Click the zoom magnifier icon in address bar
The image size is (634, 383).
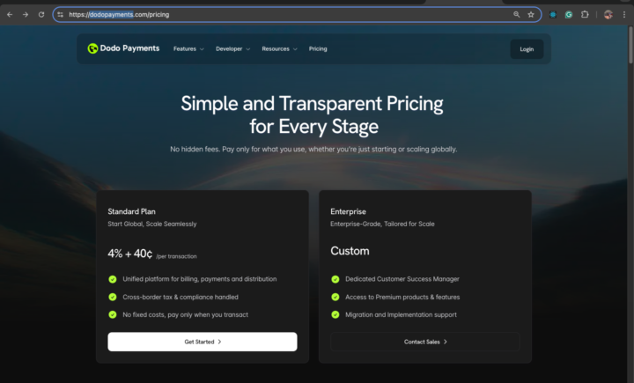[517, 14]
